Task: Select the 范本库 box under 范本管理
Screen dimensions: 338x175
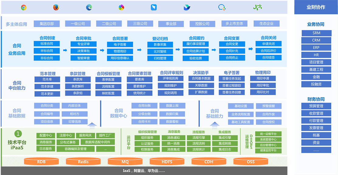Action: (47, 79)
